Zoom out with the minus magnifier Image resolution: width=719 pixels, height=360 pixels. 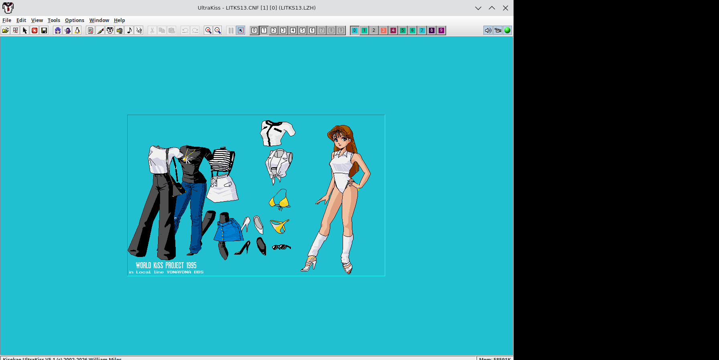click(218, 30)
